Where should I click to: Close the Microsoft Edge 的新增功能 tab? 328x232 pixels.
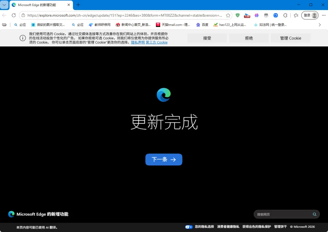coord(69,5)
